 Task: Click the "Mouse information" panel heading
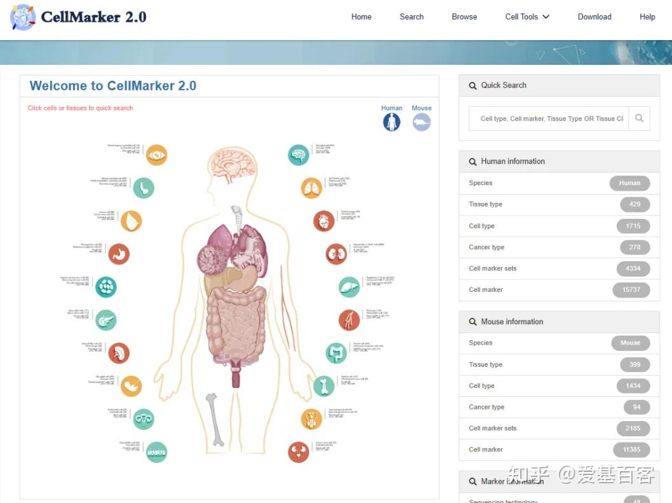[512, 322]
